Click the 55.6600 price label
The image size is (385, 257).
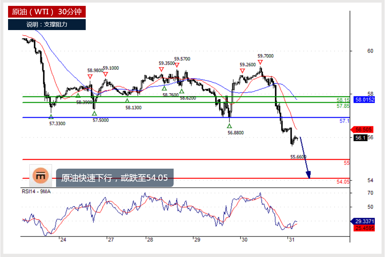coord(298,157)
